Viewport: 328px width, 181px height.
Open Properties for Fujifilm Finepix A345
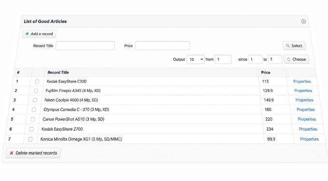(303, 90)
